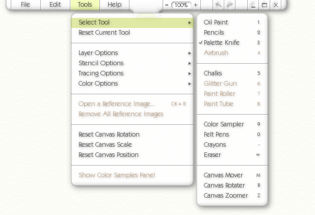Expand the Color Options submenu
The height and width of the screenshot is (215, 315).
pyautogui.click(x=98, y=84)
